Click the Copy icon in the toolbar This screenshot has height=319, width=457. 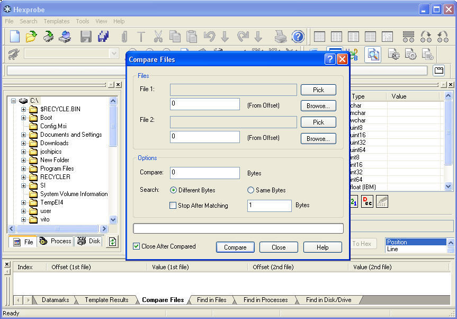pos(175,37)
